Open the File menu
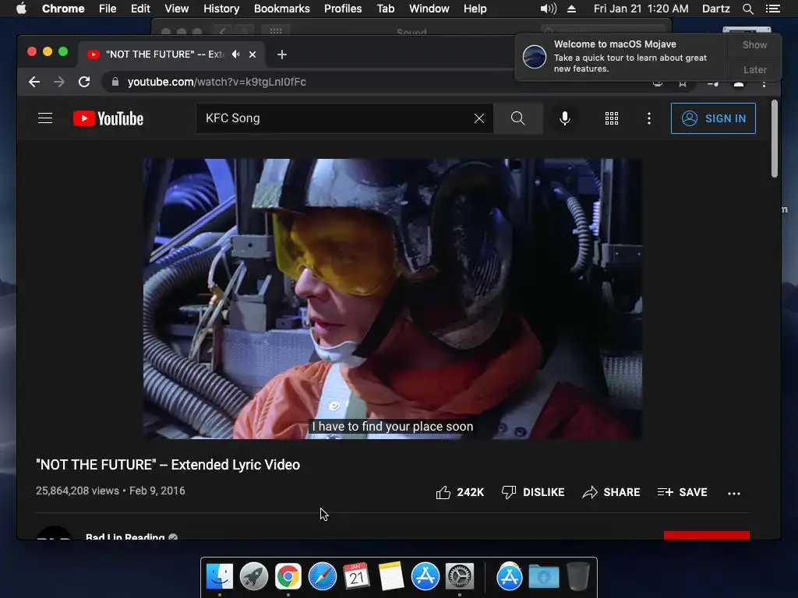The image size is (798, 598). coord(108,9)
